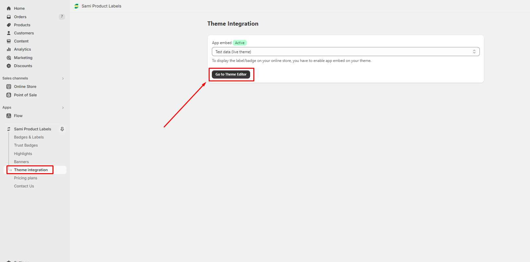Click the Products tag icon

click(9, 25)
